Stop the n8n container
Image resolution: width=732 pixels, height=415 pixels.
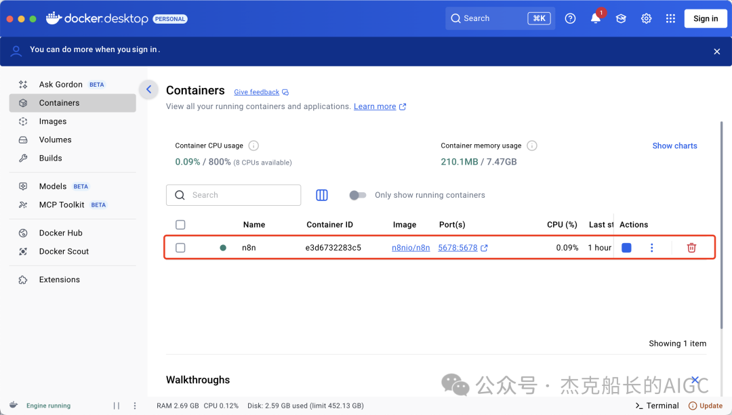pyautogui.click(x=626, y=248)
